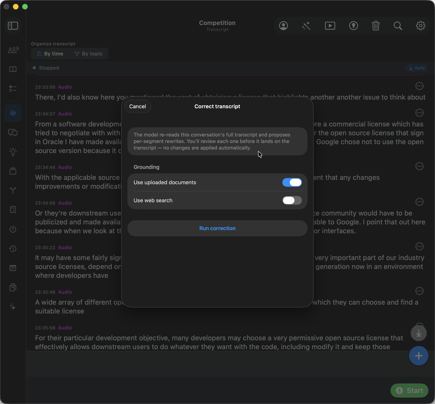Open the open-book icon in sidebar
Image resolution: width=435 pixels, height=404 pixels.
point(13,69)
